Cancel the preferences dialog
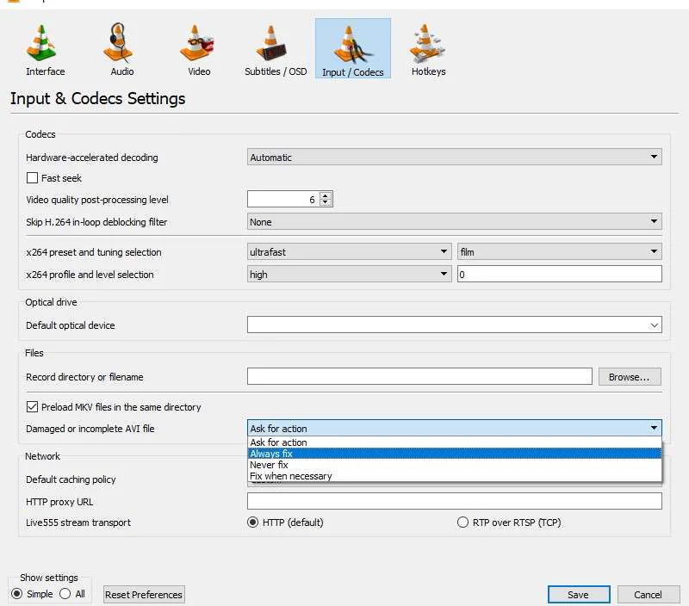 tap(649, 595)
